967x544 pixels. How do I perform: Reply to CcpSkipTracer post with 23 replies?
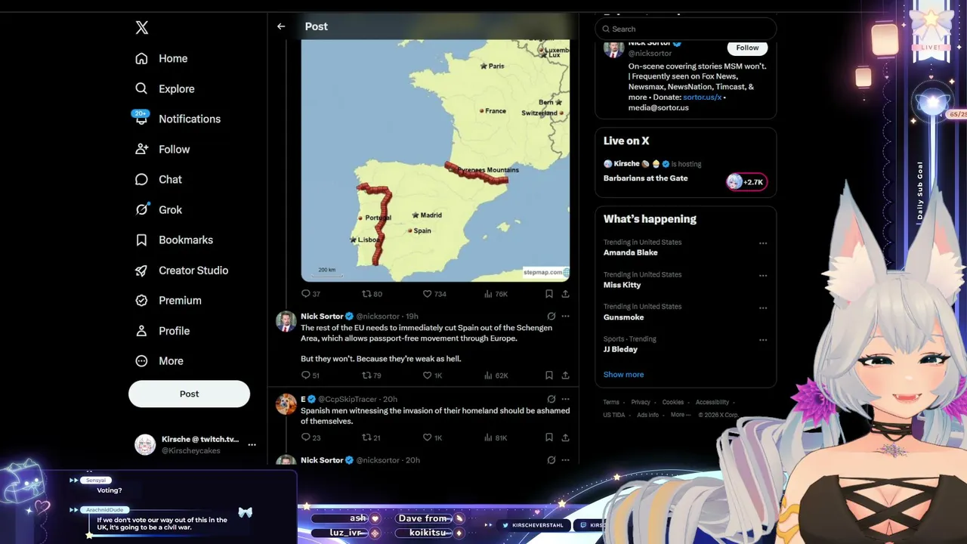coord(310,437)
